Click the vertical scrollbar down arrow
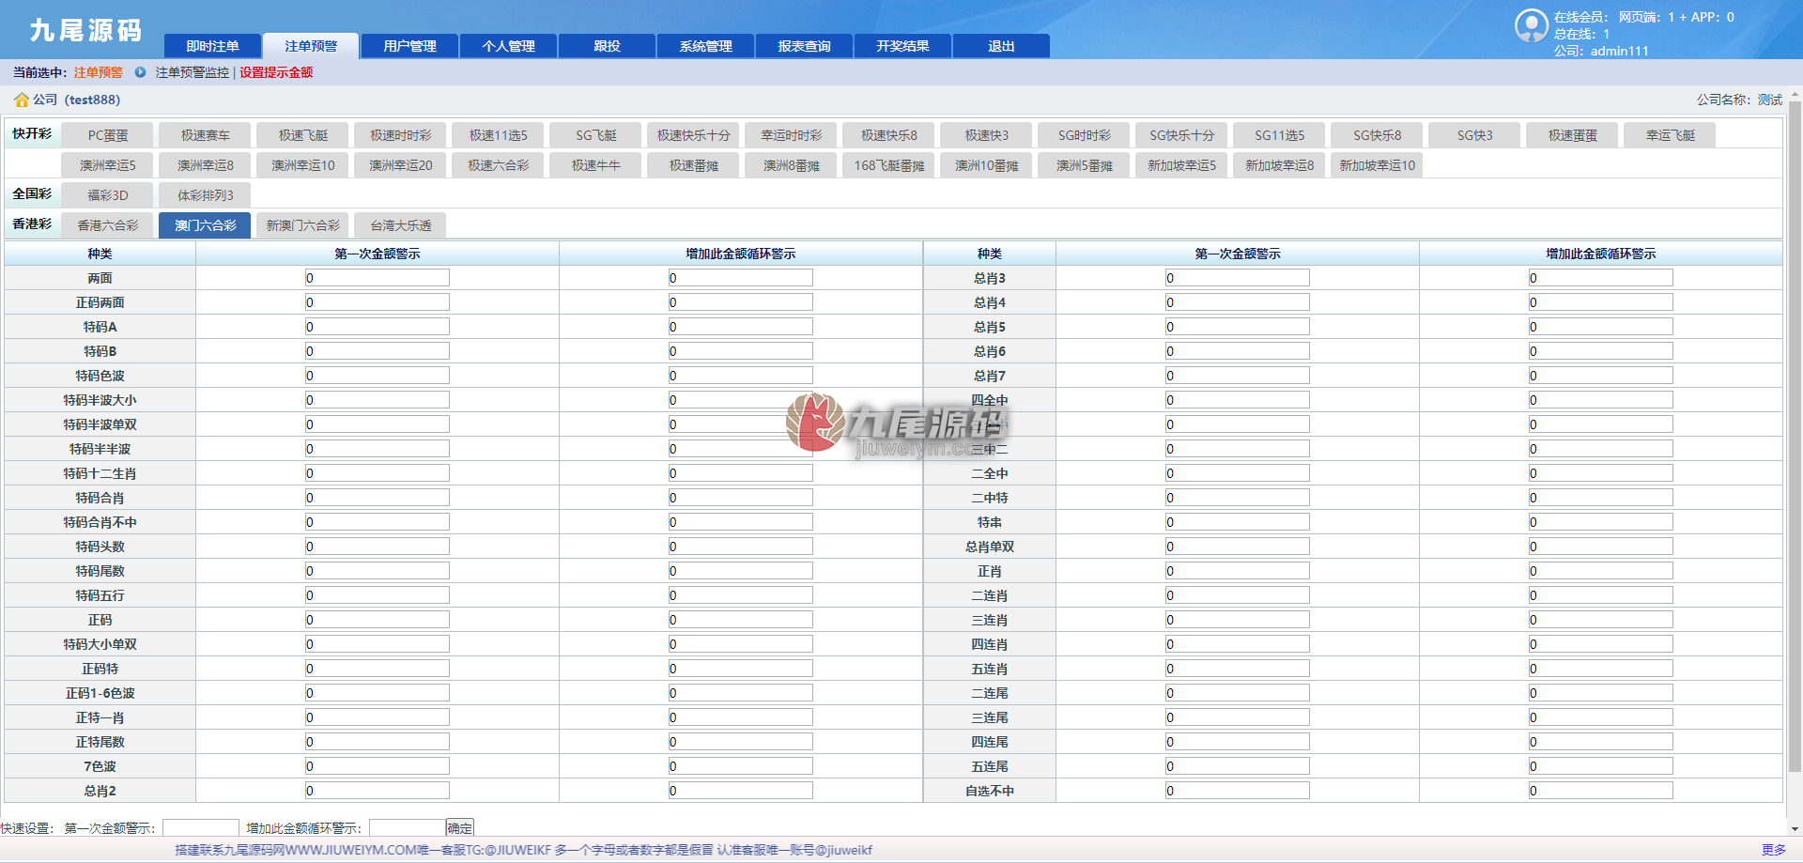Screen dimensions: 1803x863 point(1795,829)
